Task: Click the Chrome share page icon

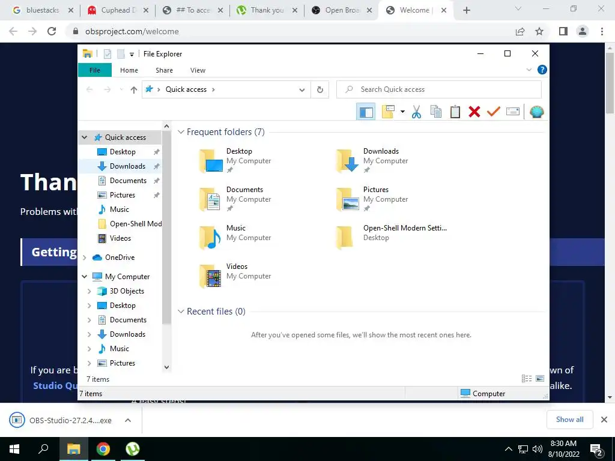Action: point(520,31)
